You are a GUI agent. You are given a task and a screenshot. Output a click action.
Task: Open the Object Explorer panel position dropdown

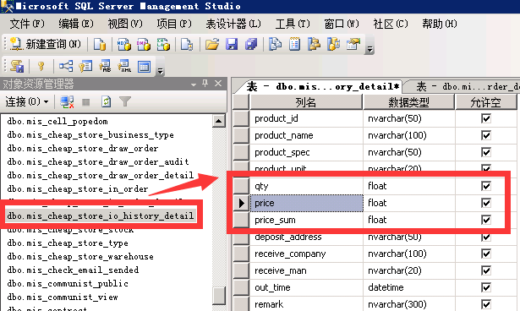coord(194,85)
